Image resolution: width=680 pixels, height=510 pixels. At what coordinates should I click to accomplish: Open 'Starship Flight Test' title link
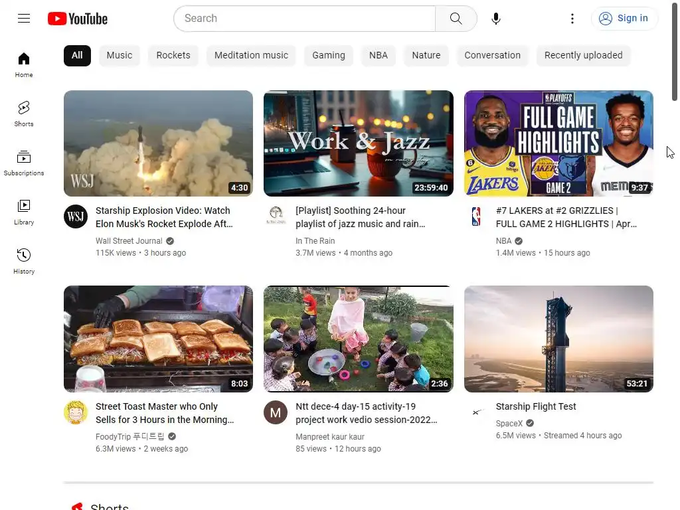[x=536, y=407]
